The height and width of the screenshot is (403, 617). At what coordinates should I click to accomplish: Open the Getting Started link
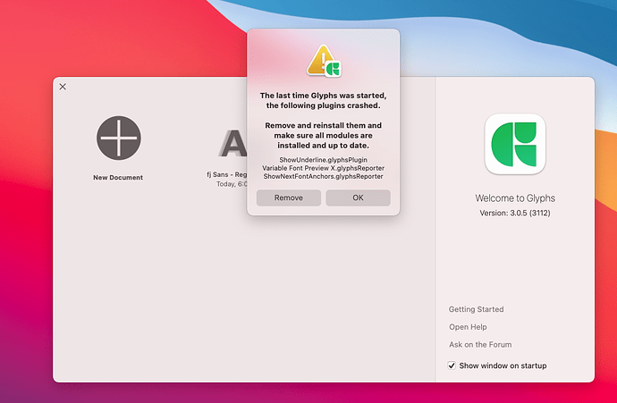[476, 309]
